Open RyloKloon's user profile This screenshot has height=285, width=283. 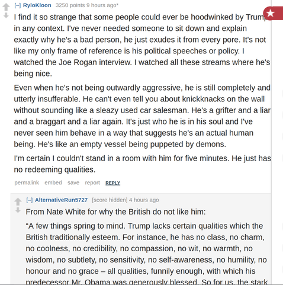(x=37, y=5)
